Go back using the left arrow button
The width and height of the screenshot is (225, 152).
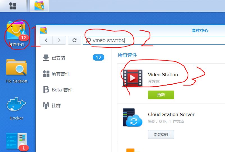[x=46, y=40]
